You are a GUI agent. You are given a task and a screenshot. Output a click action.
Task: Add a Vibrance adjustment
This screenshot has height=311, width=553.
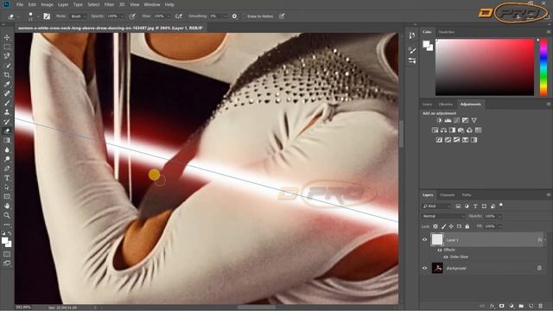coord(474,120)
